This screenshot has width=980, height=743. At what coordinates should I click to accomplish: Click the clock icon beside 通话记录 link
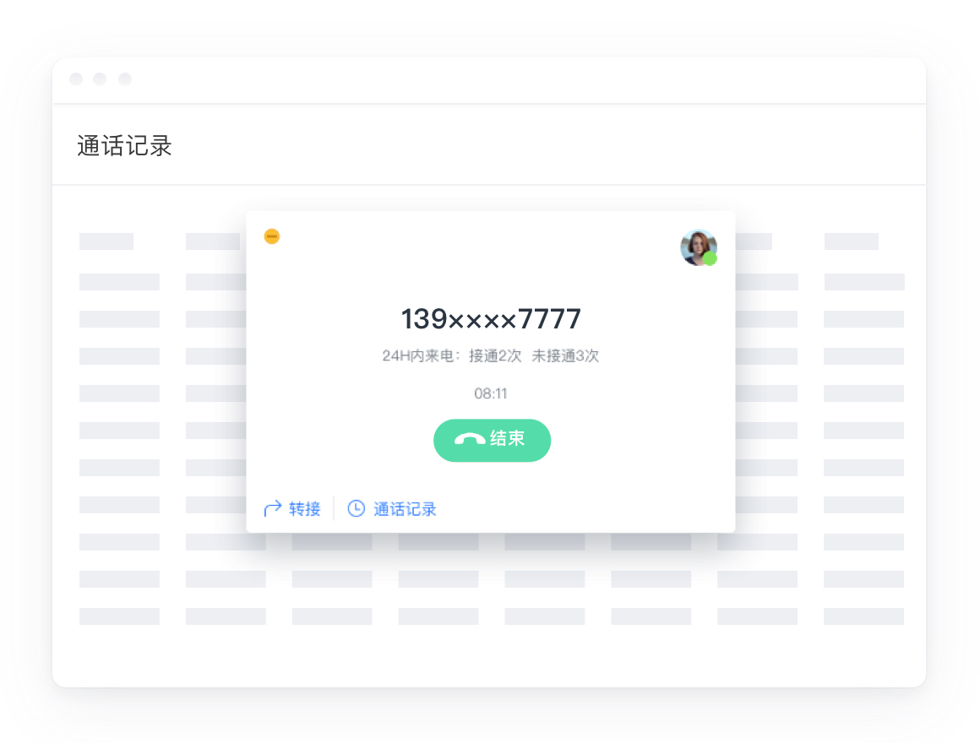click(357, 509)
